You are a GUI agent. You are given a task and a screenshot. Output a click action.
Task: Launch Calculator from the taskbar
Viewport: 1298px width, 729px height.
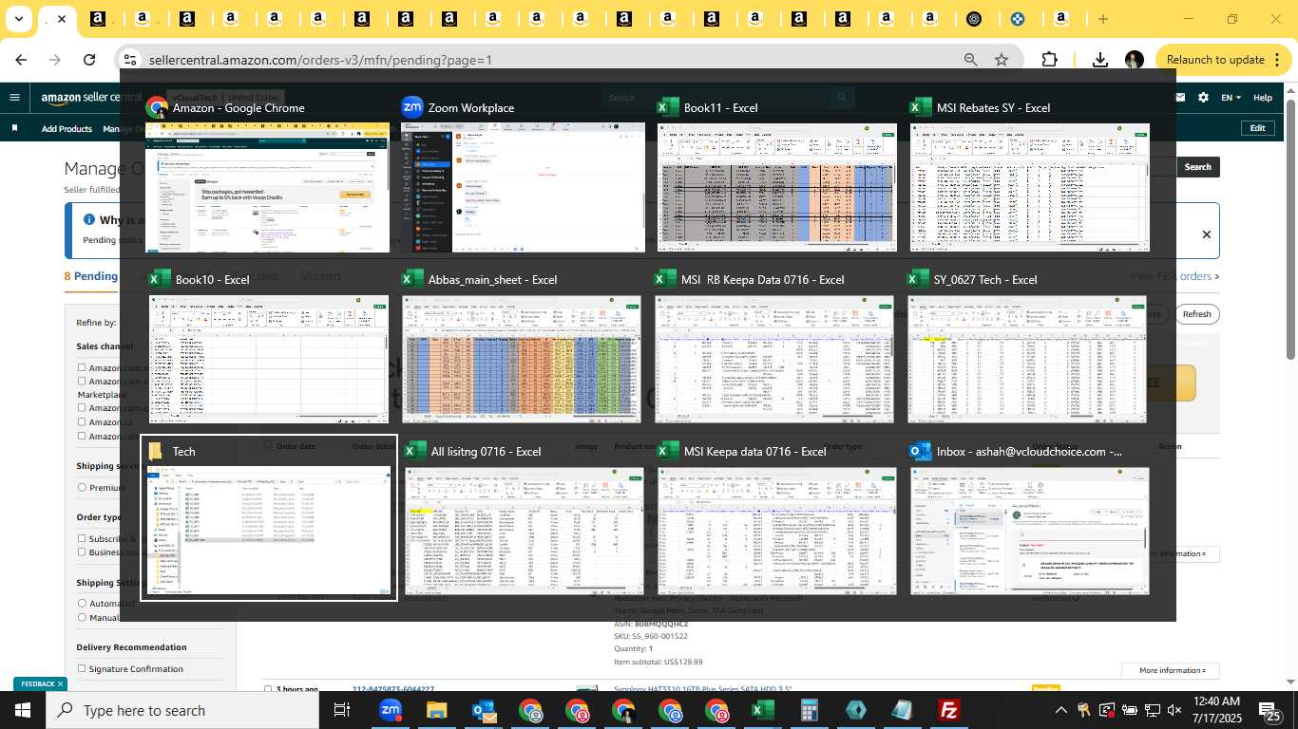[809, 710]
